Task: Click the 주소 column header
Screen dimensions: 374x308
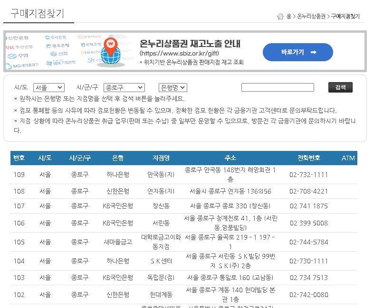Action: [230, 158]
